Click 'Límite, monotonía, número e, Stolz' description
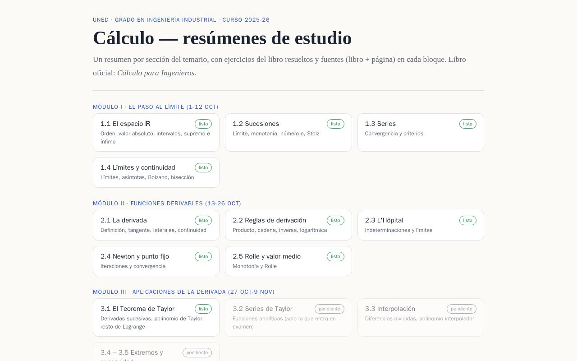This screenshot has width=577, height=361. pyautogui.click(x=276, y=134)
